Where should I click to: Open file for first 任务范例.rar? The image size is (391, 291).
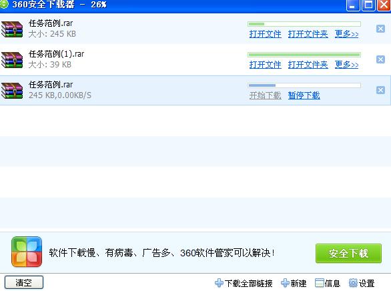tap(266, 34)
